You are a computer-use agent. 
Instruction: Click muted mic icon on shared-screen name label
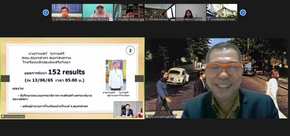[3, 117]
